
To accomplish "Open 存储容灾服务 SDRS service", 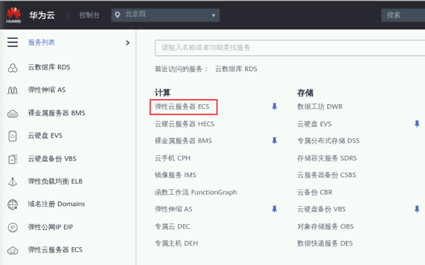I will click(327, 158).
